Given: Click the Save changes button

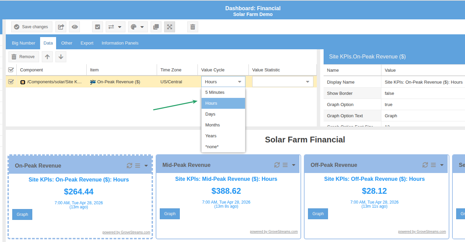Looking at the screenshot, I should pyautogui.click(x=32, y=27).
